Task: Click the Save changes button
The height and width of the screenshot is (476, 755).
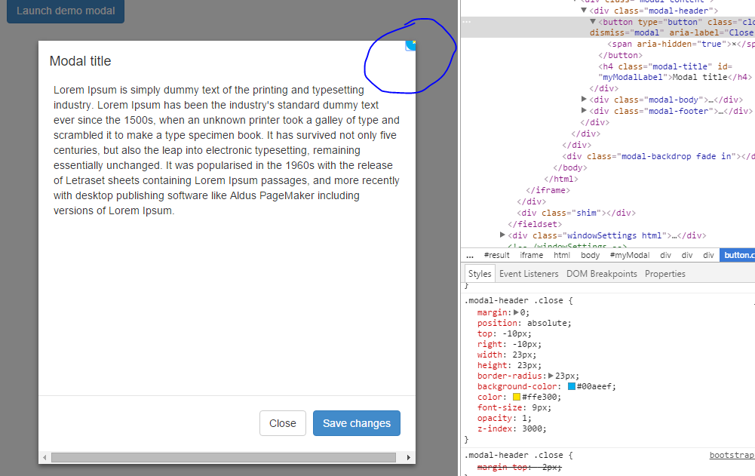Action: 356,423
